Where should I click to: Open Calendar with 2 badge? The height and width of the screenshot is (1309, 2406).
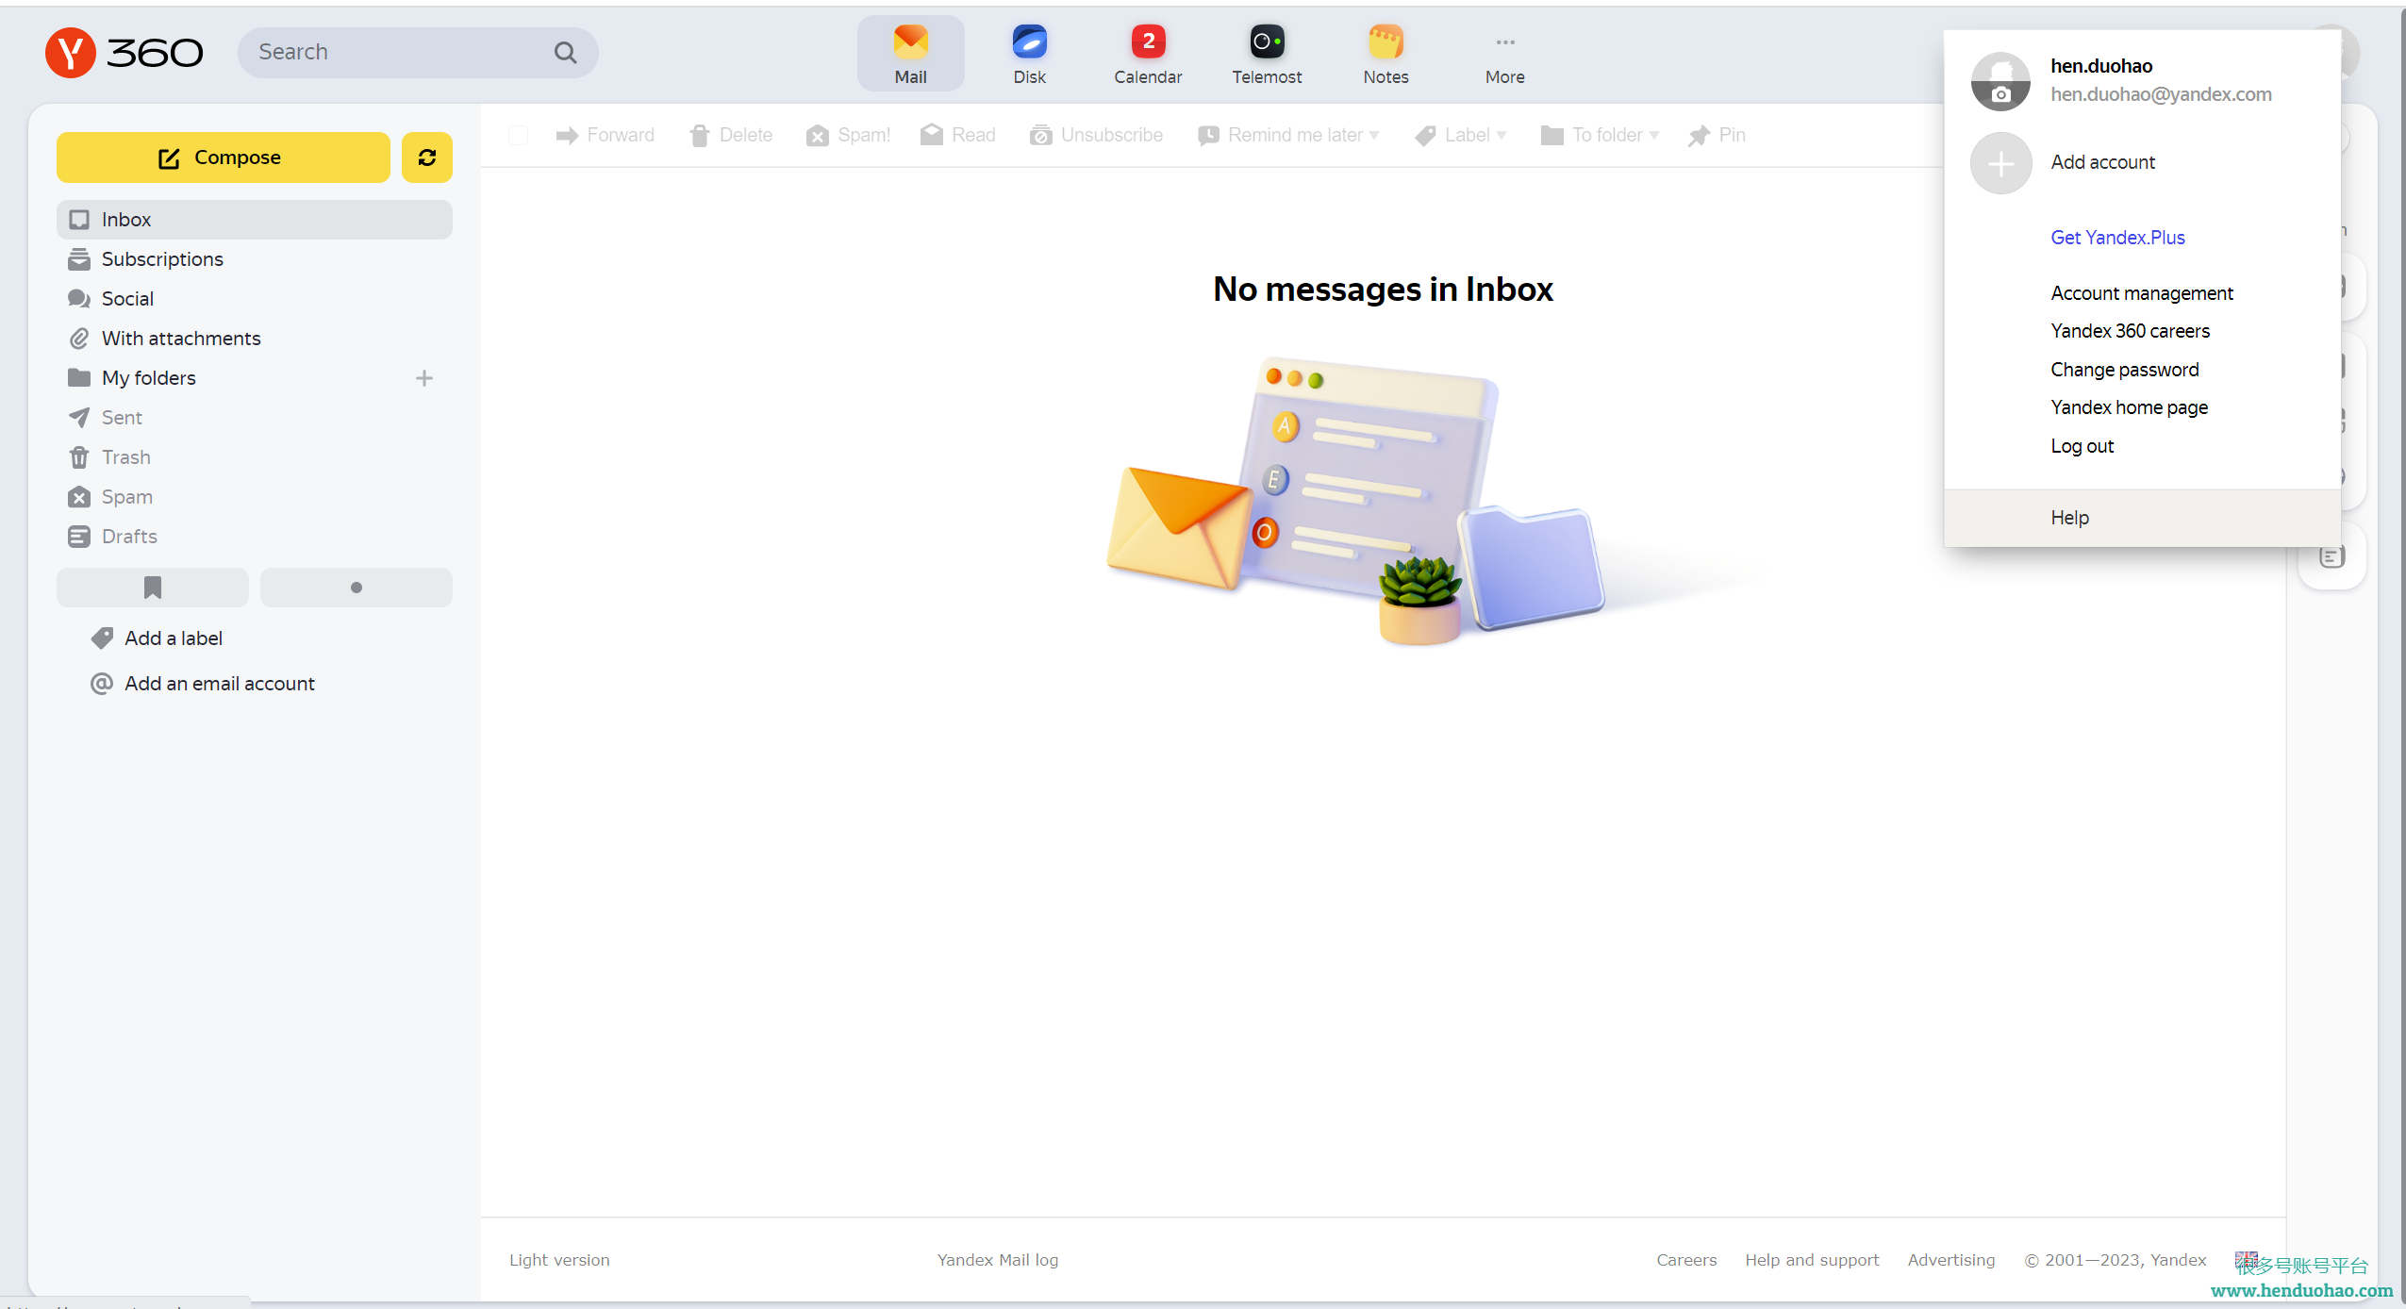tap(1148, 54)
